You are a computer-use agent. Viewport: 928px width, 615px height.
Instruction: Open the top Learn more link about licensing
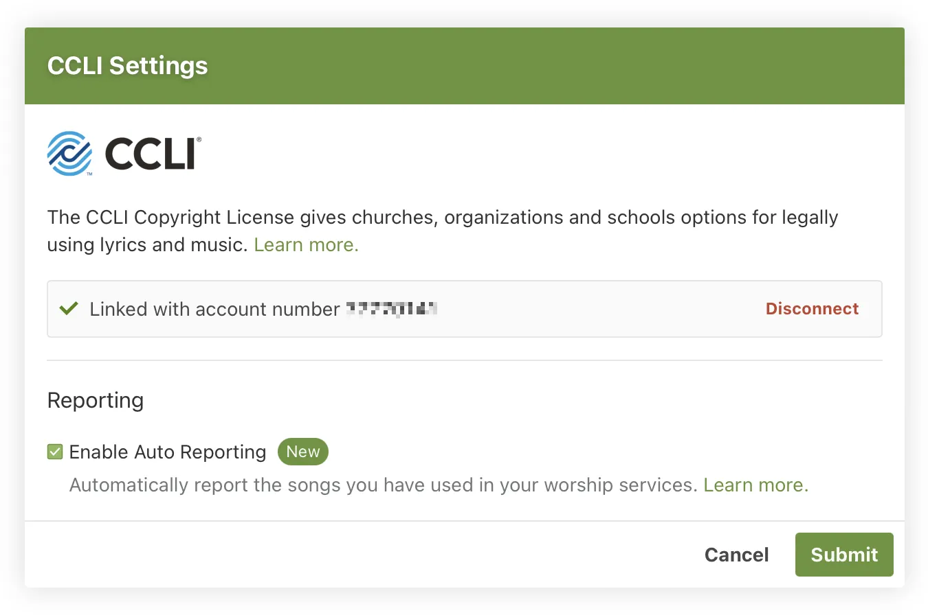(305, 244)
